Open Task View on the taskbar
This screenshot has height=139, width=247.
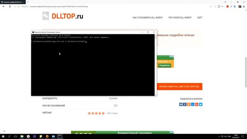click(x=15, y=136)
